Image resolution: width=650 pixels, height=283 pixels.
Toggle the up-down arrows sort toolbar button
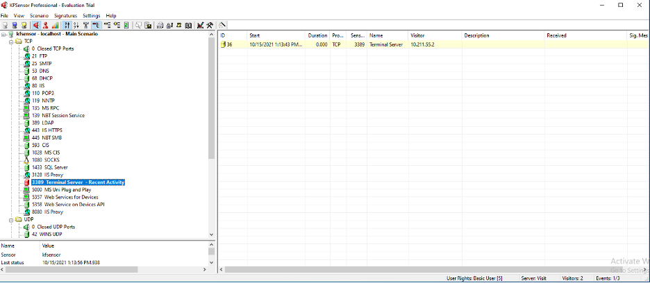pyautogui.click(x=67, y=25)
